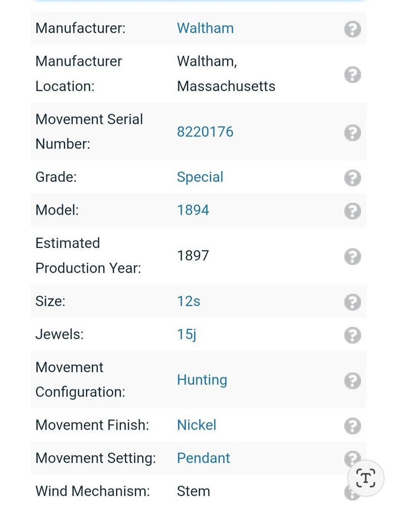397x506 pixels.
Task: Click help icon for Movement Serial Number
Action: (352, 133)
